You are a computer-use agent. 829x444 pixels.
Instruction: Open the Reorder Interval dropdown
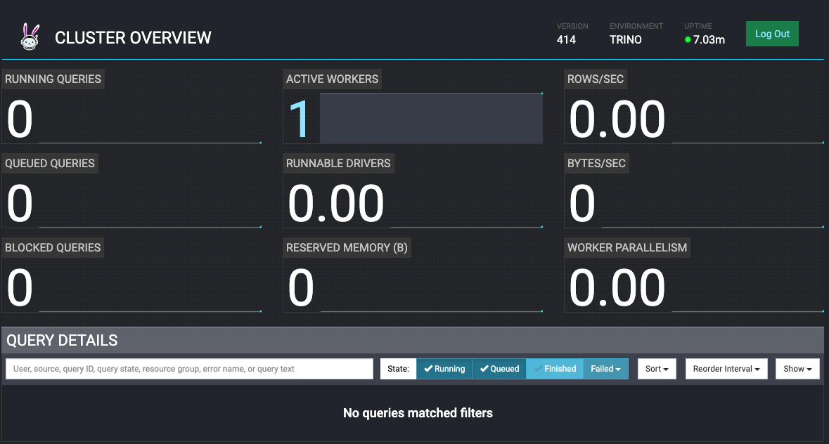pos(726,369)
